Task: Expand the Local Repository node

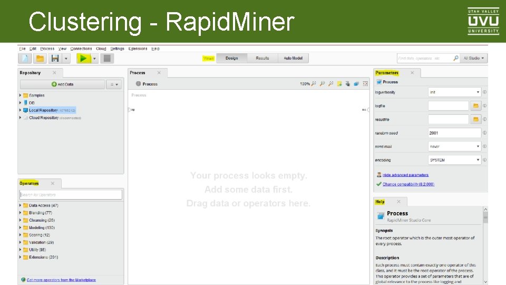Action: 21,110
